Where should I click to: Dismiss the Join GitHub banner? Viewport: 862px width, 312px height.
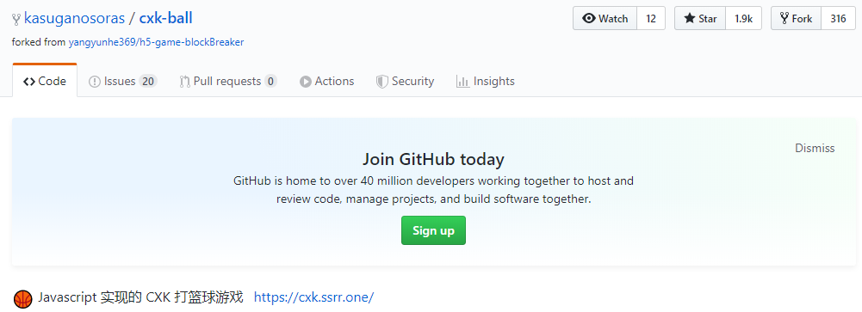[815, 148]
